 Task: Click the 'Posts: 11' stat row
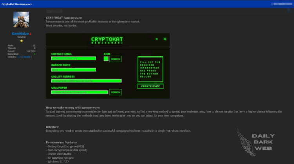point(22,46)
